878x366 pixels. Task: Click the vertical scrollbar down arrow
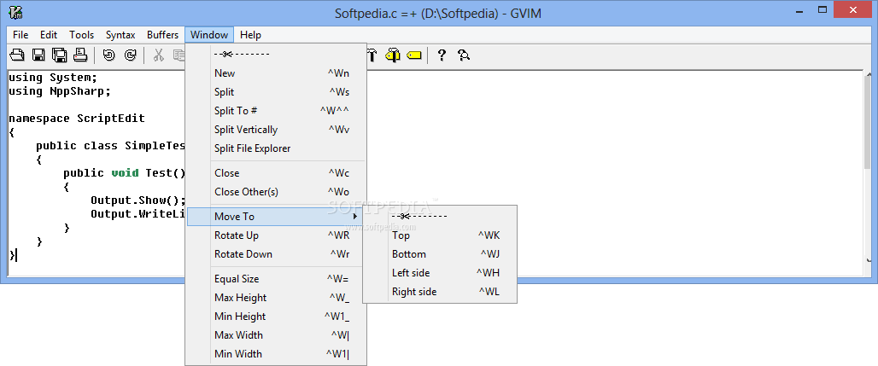pos(869,259)
